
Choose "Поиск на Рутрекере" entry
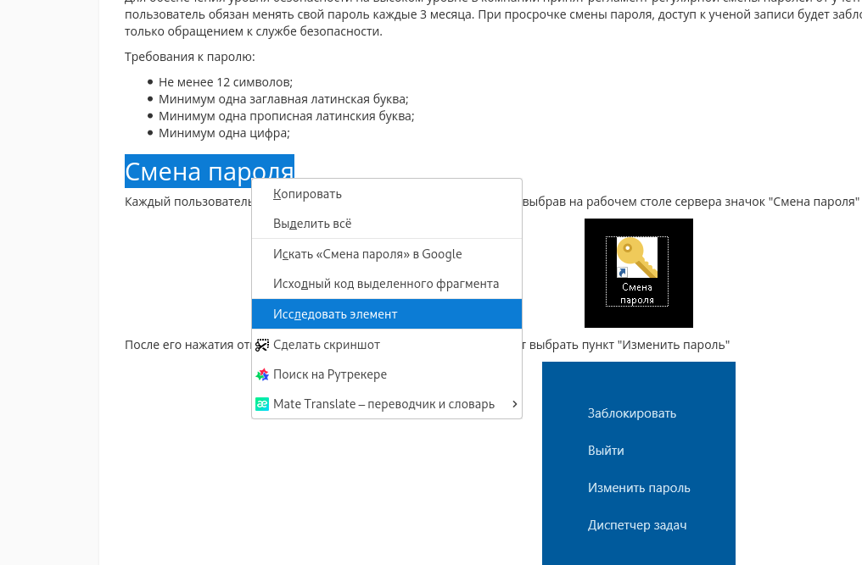(387, 374)
